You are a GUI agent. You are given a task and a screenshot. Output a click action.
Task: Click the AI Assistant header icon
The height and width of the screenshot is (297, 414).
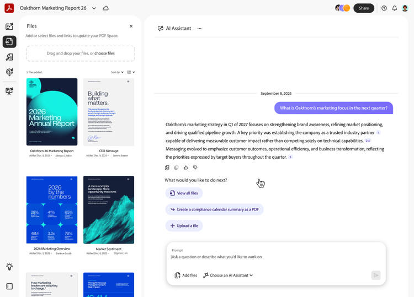[x=160, y=29]
